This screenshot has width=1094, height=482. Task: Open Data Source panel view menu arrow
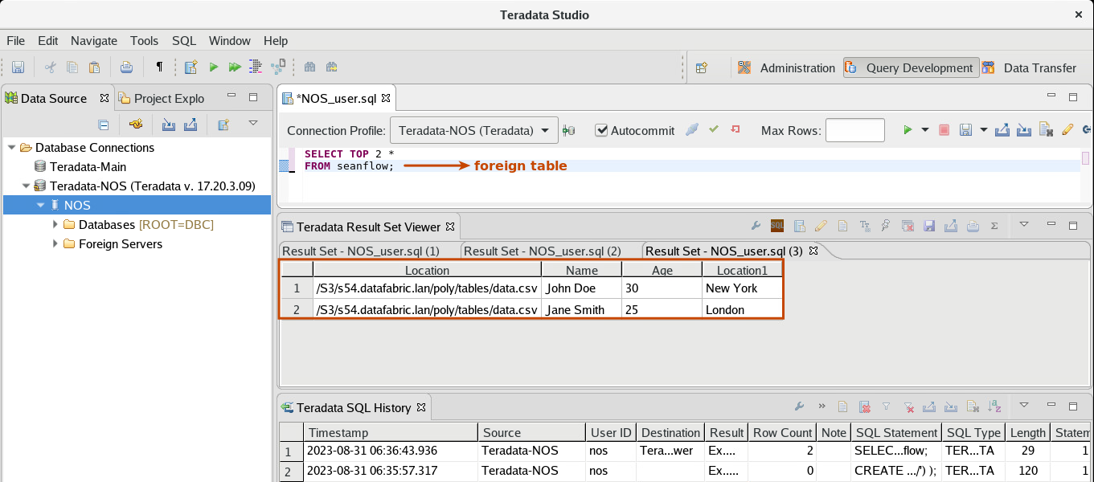[x=253, y=123]
